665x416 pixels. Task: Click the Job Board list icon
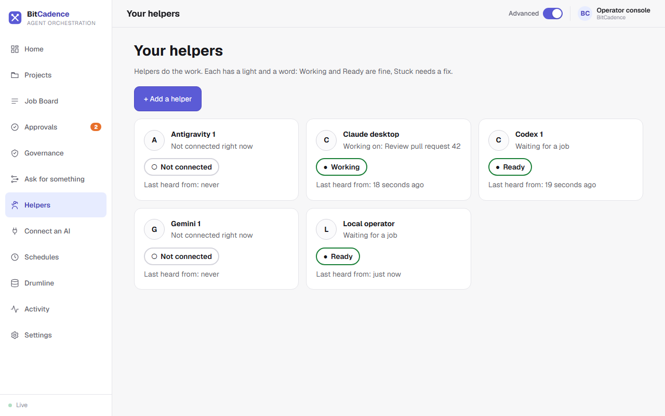(x=15, y=101)
